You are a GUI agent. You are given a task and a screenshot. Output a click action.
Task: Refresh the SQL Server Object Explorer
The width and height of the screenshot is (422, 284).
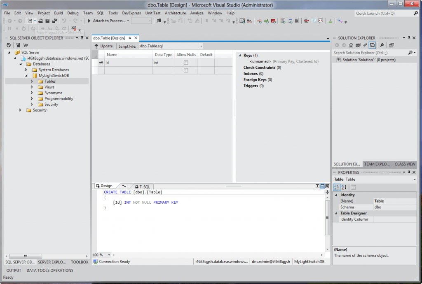[9, 45]
